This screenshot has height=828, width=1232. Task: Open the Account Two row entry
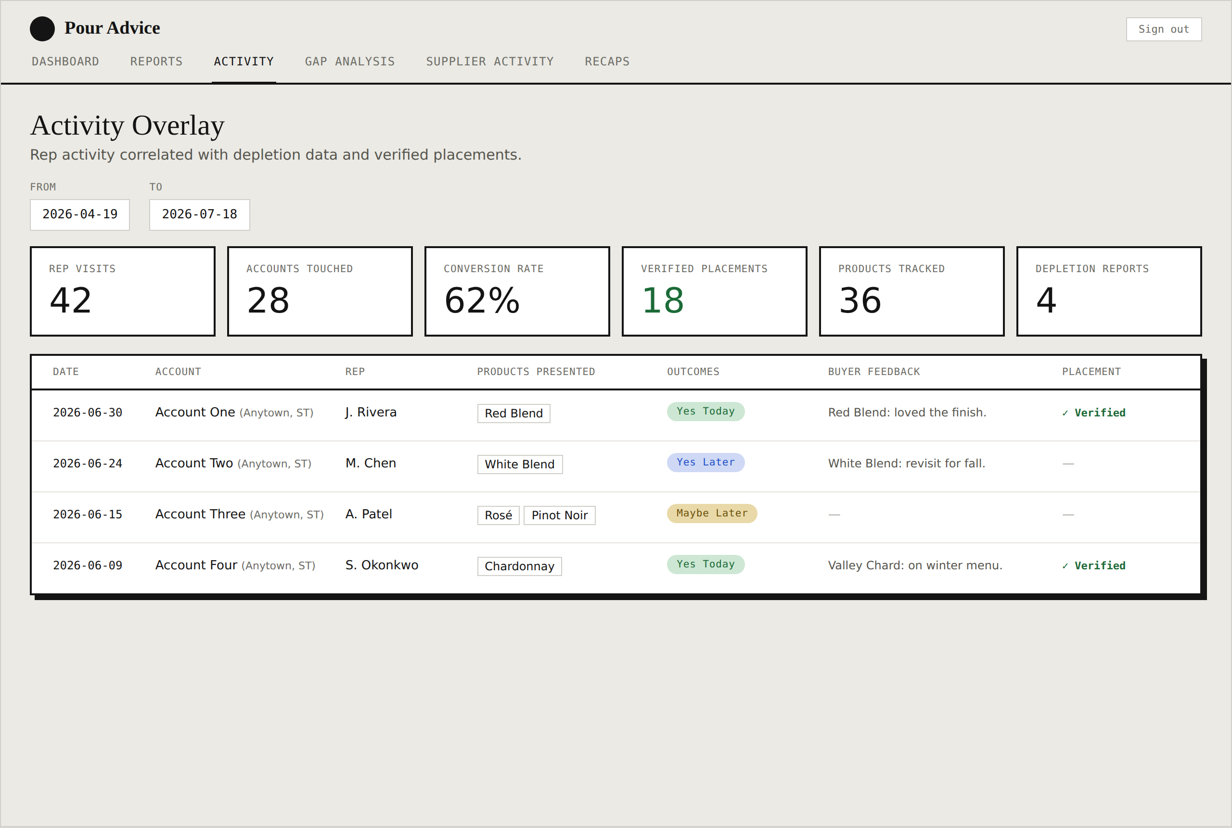233,464
